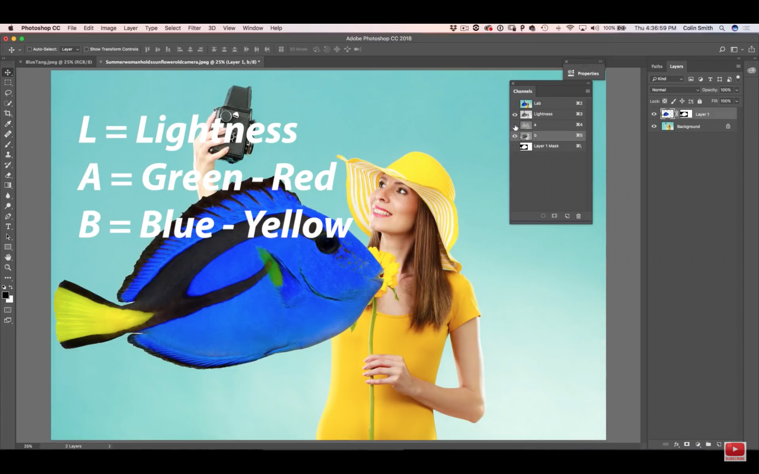Click the delete channel trash icon
Screen dimensions: 759x474
coord(578,216)
